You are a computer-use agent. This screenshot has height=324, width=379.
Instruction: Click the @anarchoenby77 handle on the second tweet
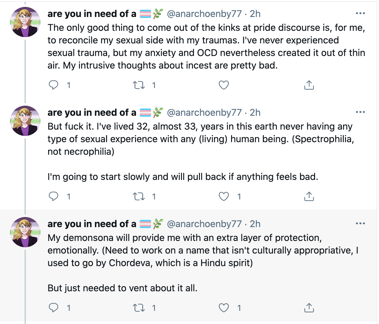point(204,112)
